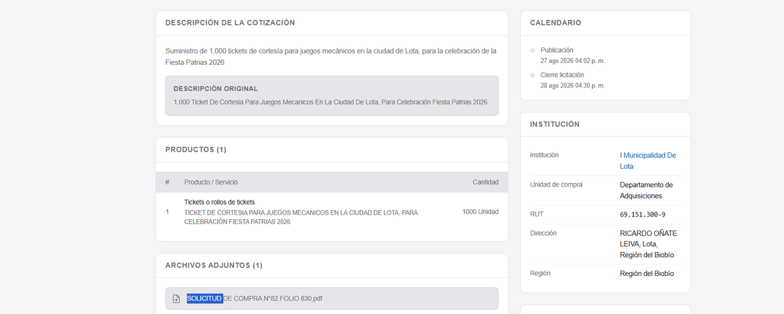Click the # column header
Image resolution: width=784 pixels, height=314 pixels.
(168, 182)
